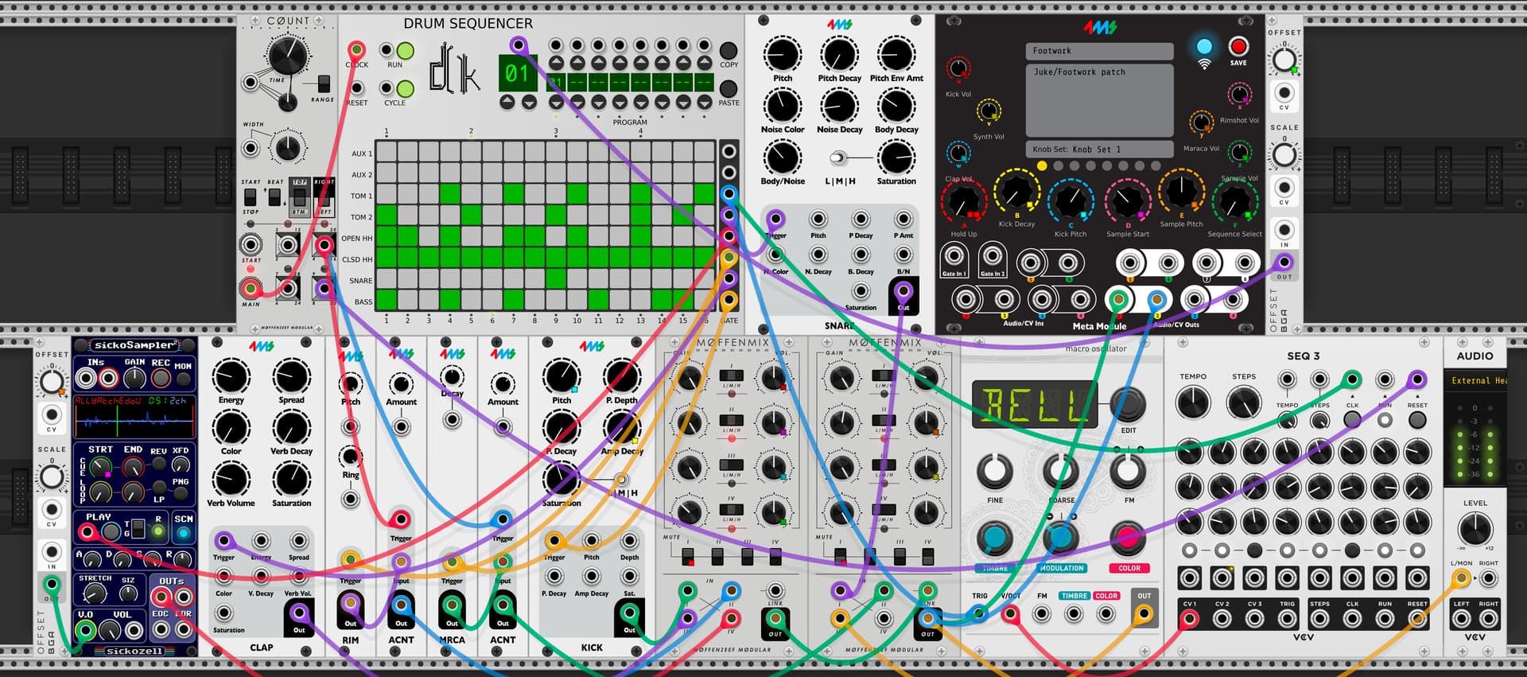Click the Pitch Env Amt knob
This screenshot has height=677, width=1527.
coord(896,54)
